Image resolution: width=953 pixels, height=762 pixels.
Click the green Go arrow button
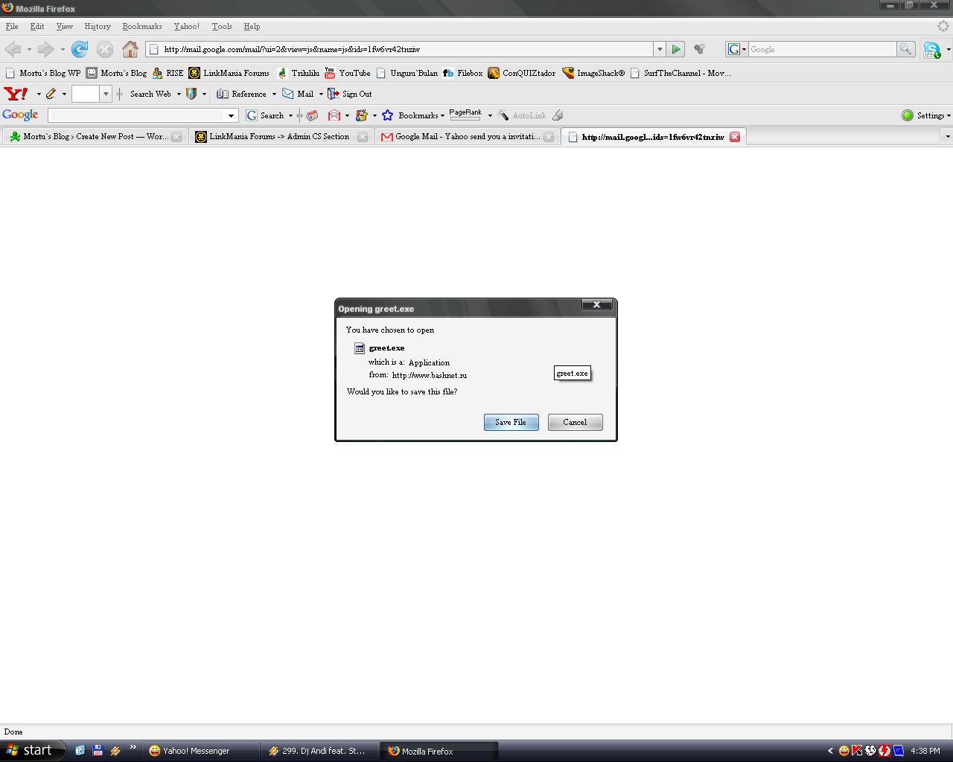coord(676,49)
